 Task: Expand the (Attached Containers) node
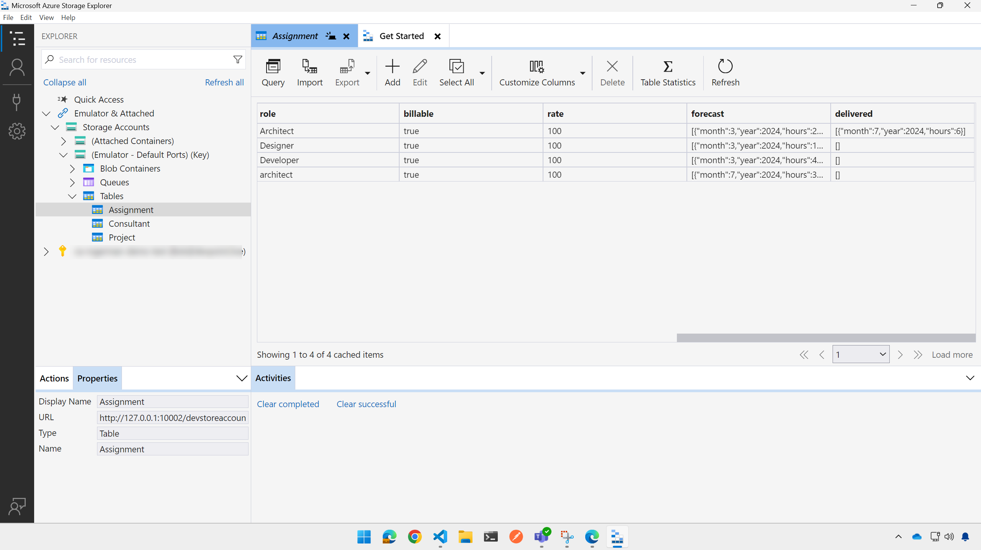coord(64,141)
